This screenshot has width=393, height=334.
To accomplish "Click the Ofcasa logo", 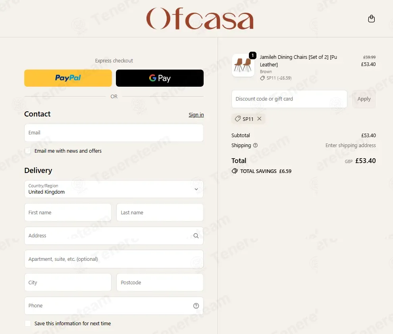I will tap(200, 19).
